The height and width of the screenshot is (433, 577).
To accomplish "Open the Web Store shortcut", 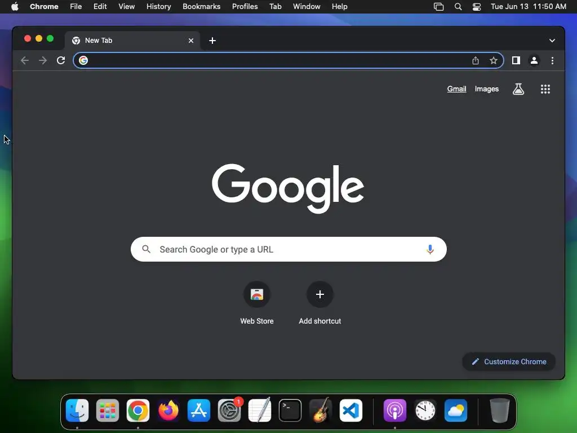I will tap(257, 303).
